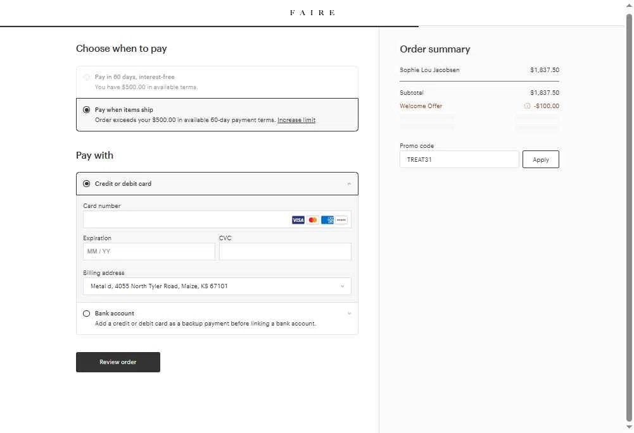Click the American Express card icon
Screen dimensions: 634x433
click(x=327, y=220)
